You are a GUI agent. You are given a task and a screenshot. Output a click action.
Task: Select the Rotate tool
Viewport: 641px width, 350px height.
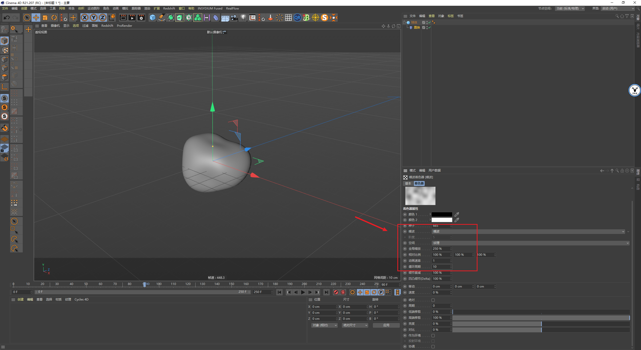click(x=54, y=17)
